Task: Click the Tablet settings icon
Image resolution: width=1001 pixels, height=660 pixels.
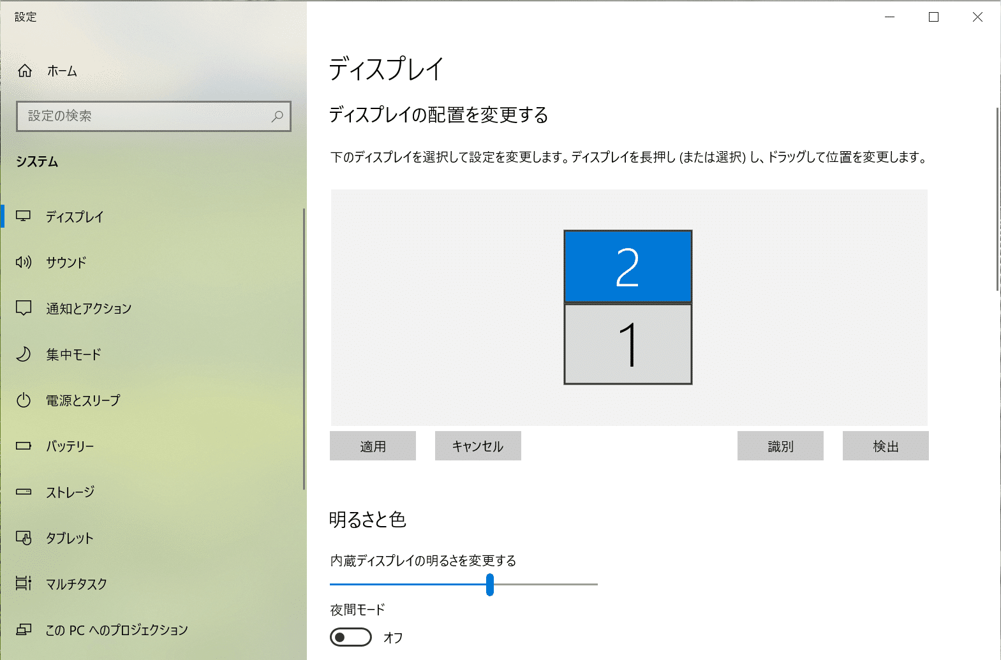Action: [24, 538]
